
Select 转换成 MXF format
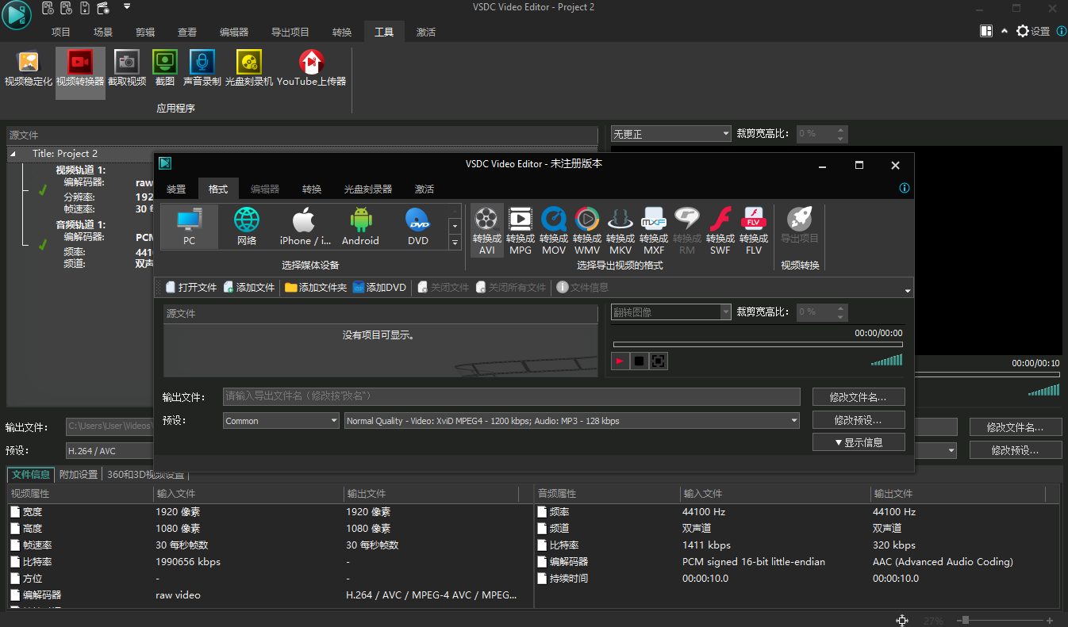point(654,231)
